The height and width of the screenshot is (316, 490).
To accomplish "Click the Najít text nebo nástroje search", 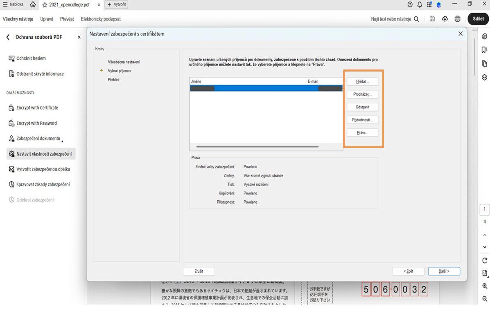I will click(x=395, y=19).
